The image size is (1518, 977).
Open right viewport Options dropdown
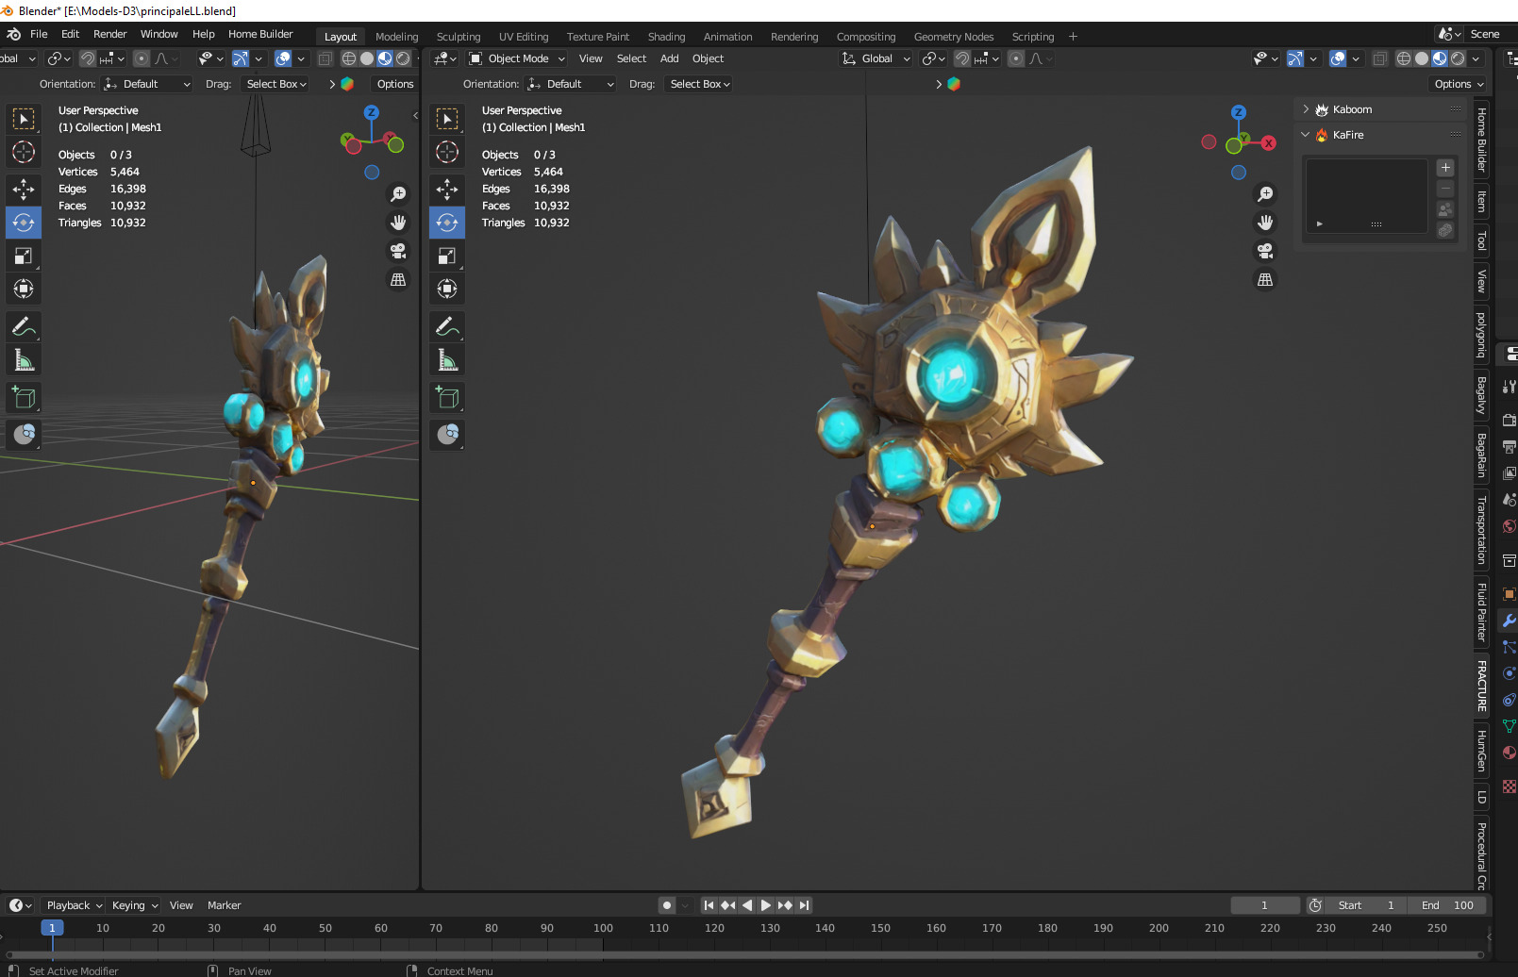click(1459, 84)
